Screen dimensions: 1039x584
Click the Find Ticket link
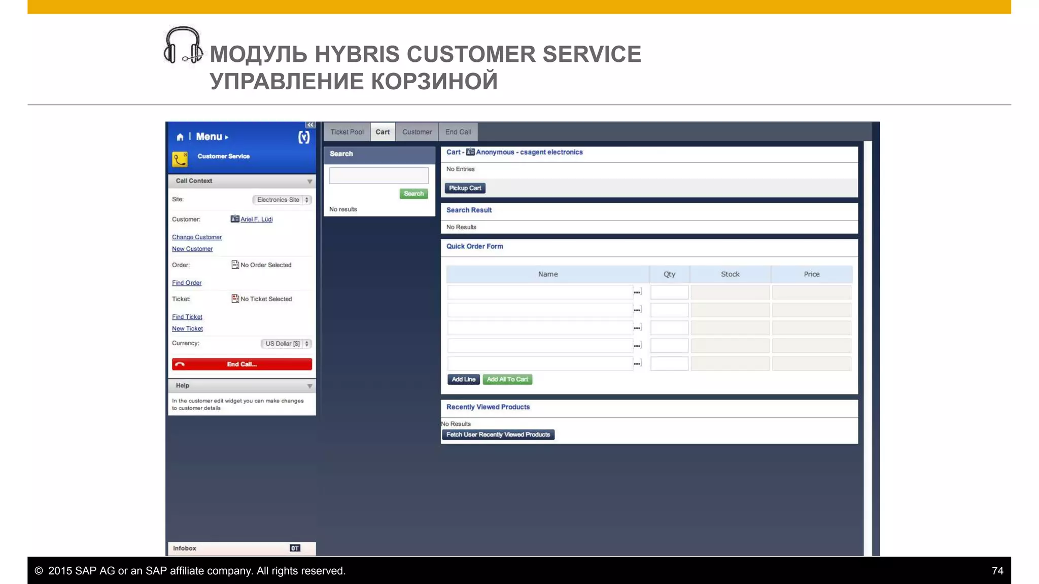[x=187, y=317]
